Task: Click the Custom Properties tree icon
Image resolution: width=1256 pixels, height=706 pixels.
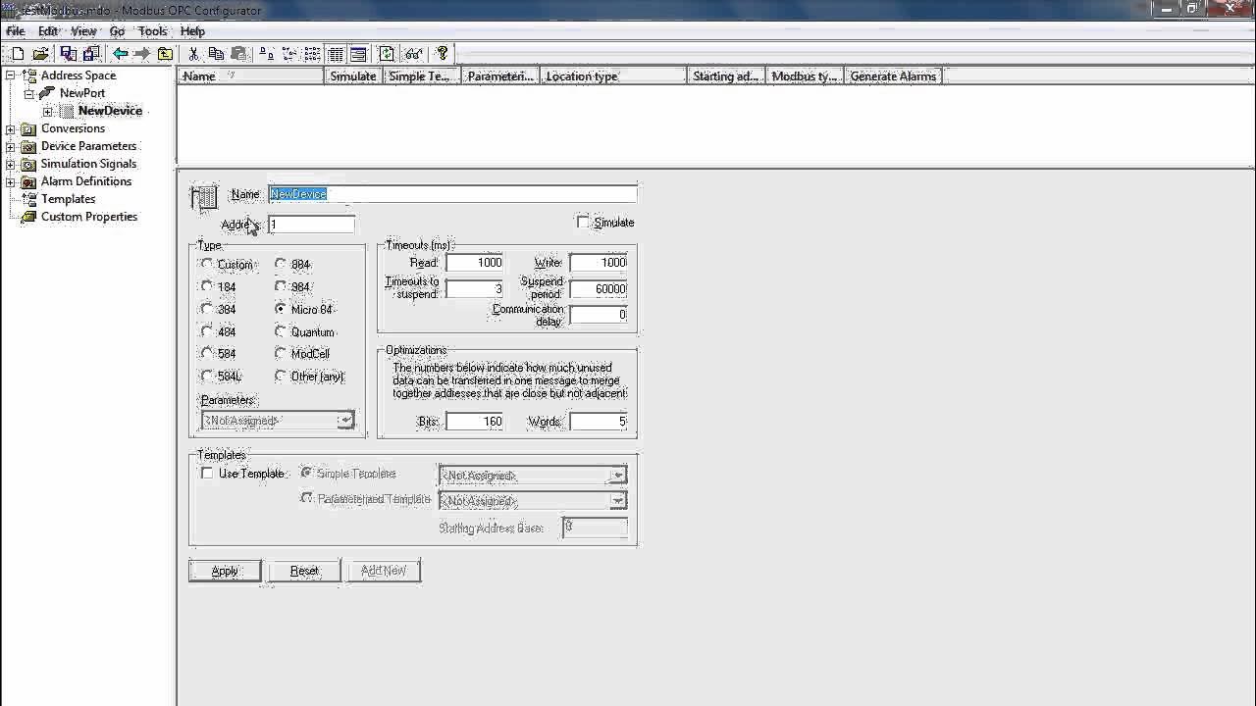Action: click(28, 217)
